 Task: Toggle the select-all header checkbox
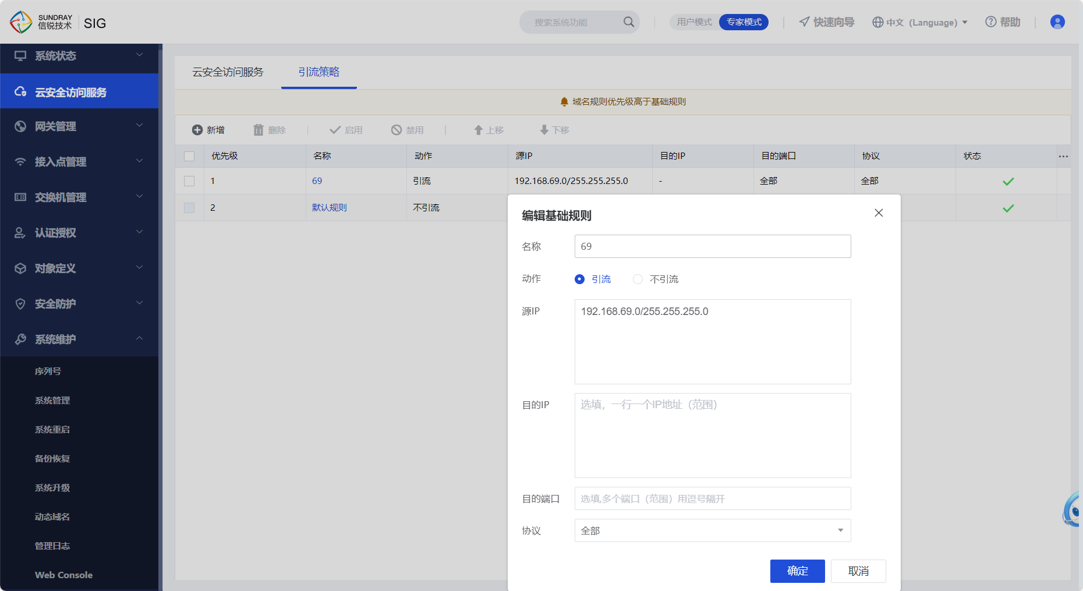tap(189, 156)
